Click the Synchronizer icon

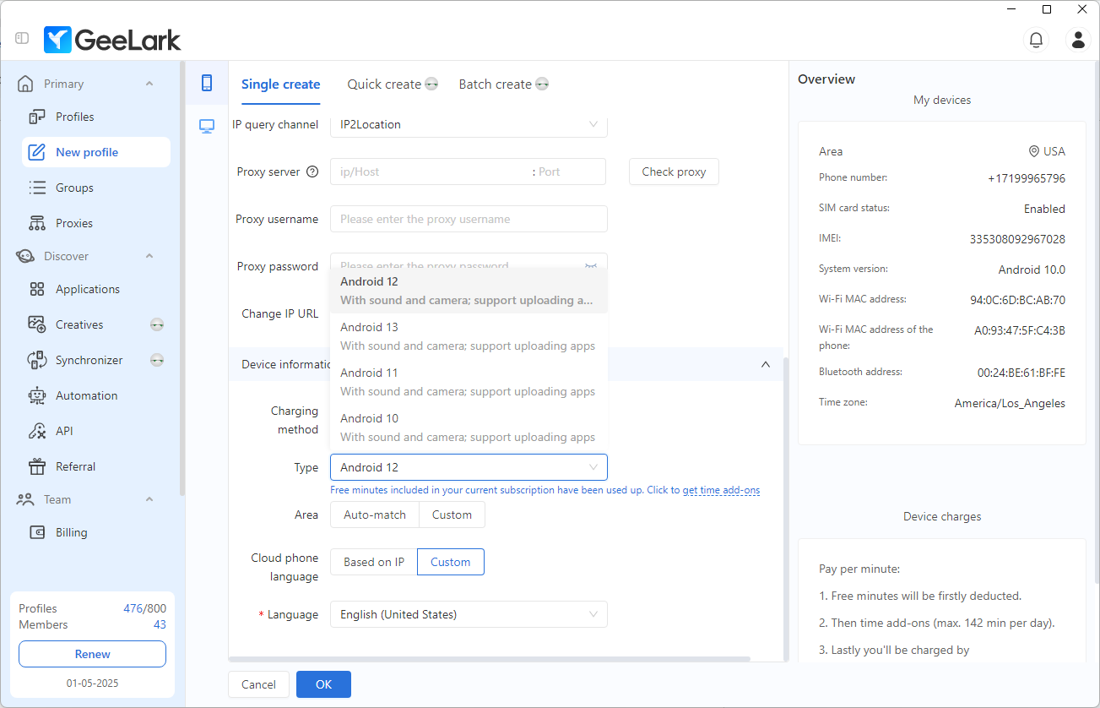pyautogui.click(x=37, y=360)
